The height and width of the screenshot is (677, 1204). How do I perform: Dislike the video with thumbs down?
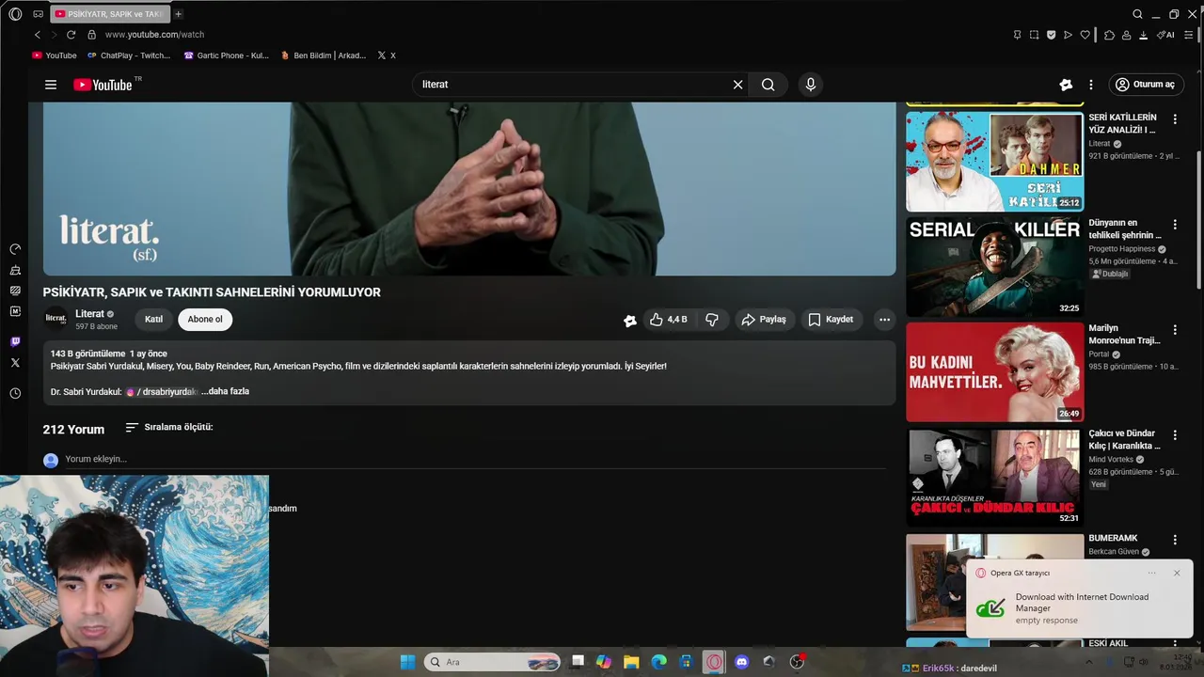click(712, 320)
